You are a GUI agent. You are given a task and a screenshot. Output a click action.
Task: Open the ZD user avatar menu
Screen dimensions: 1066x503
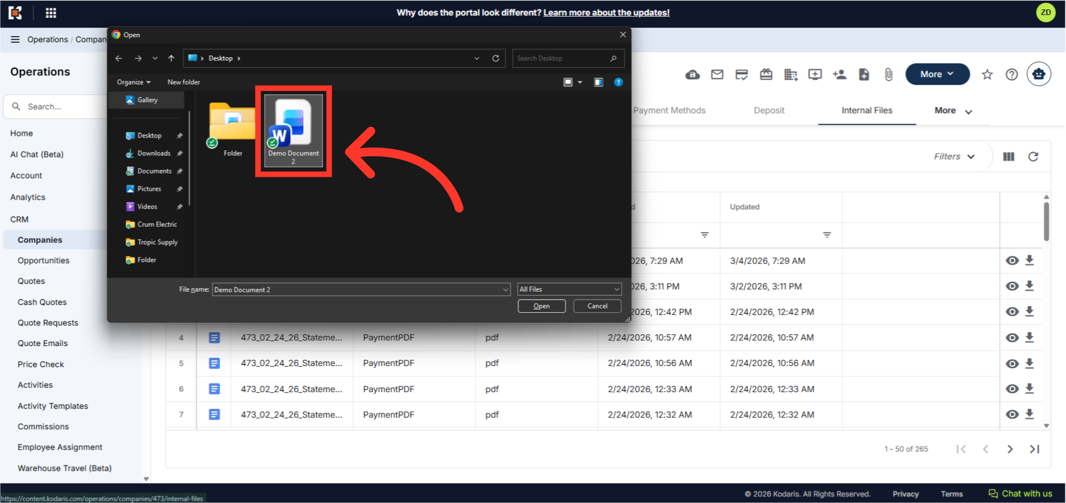coord(1045,12)
